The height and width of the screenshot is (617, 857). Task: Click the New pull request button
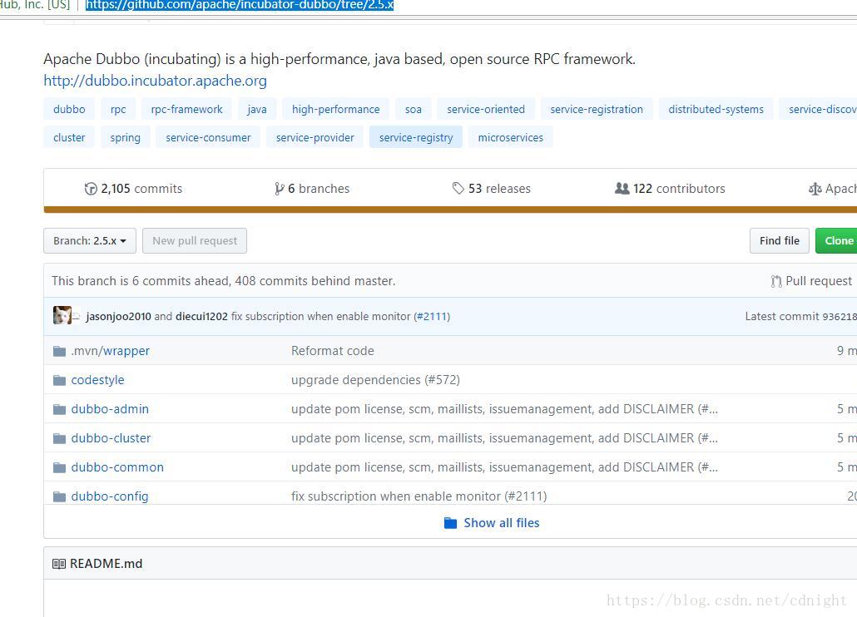click(x=195, y=241)
